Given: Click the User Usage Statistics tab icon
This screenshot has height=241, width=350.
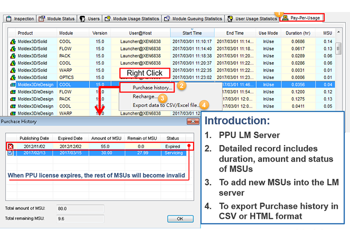Looking at the screenshot, I should point(230,19).
